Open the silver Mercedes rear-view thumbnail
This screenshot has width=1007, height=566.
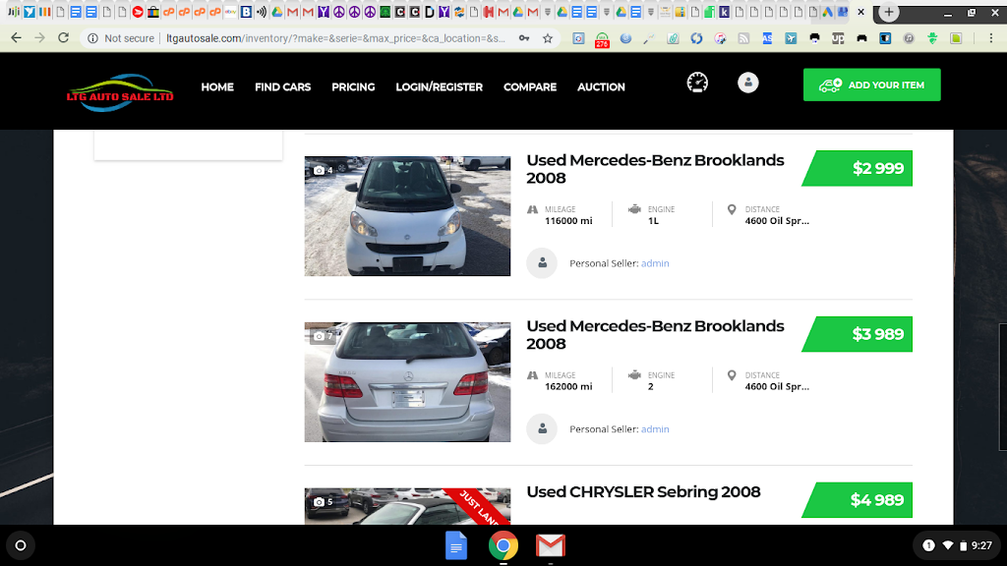[x=407, y=382]
